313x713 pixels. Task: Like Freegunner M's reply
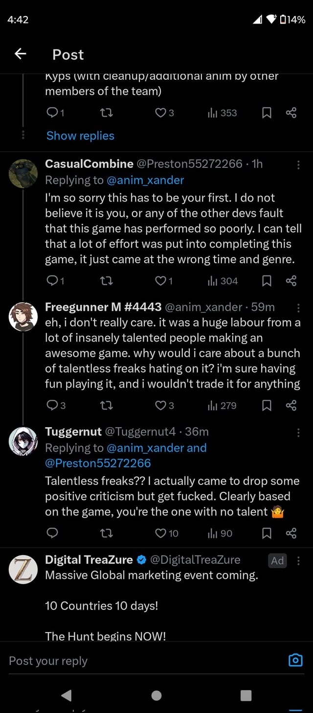(160, 405)
